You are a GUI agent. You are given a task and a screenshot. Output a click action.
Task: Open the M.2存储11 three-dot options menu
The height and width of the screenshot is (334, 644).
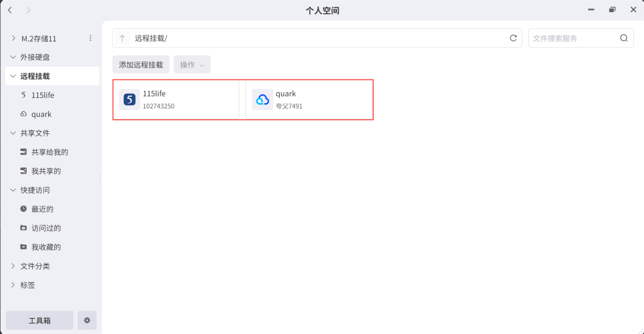coord(91,38)
